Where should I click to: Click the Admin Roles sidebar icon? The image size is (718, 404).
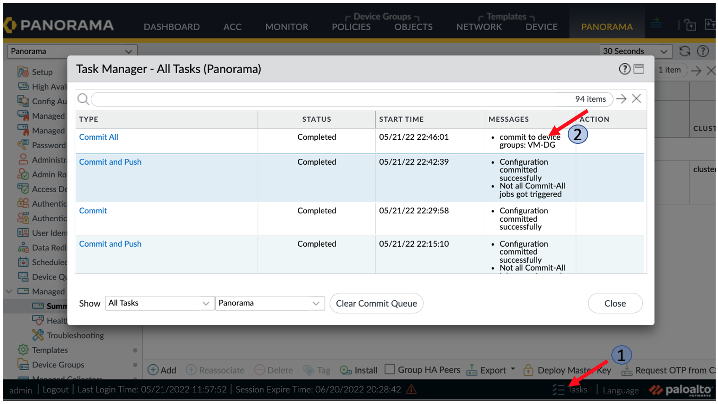(x=23, y=174)
